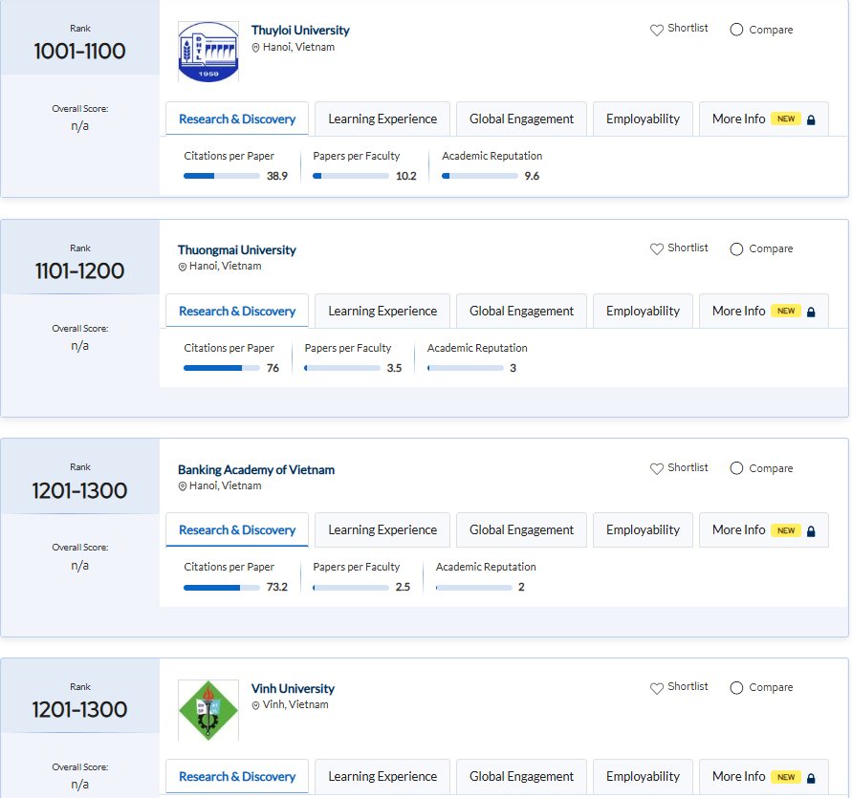Select Compare radio button for Thuyloi University

point(736,30)
